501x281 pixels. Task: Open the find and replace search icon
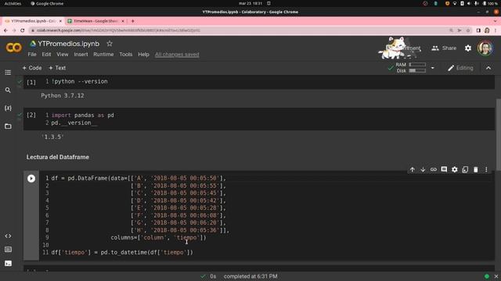[8, 91]
